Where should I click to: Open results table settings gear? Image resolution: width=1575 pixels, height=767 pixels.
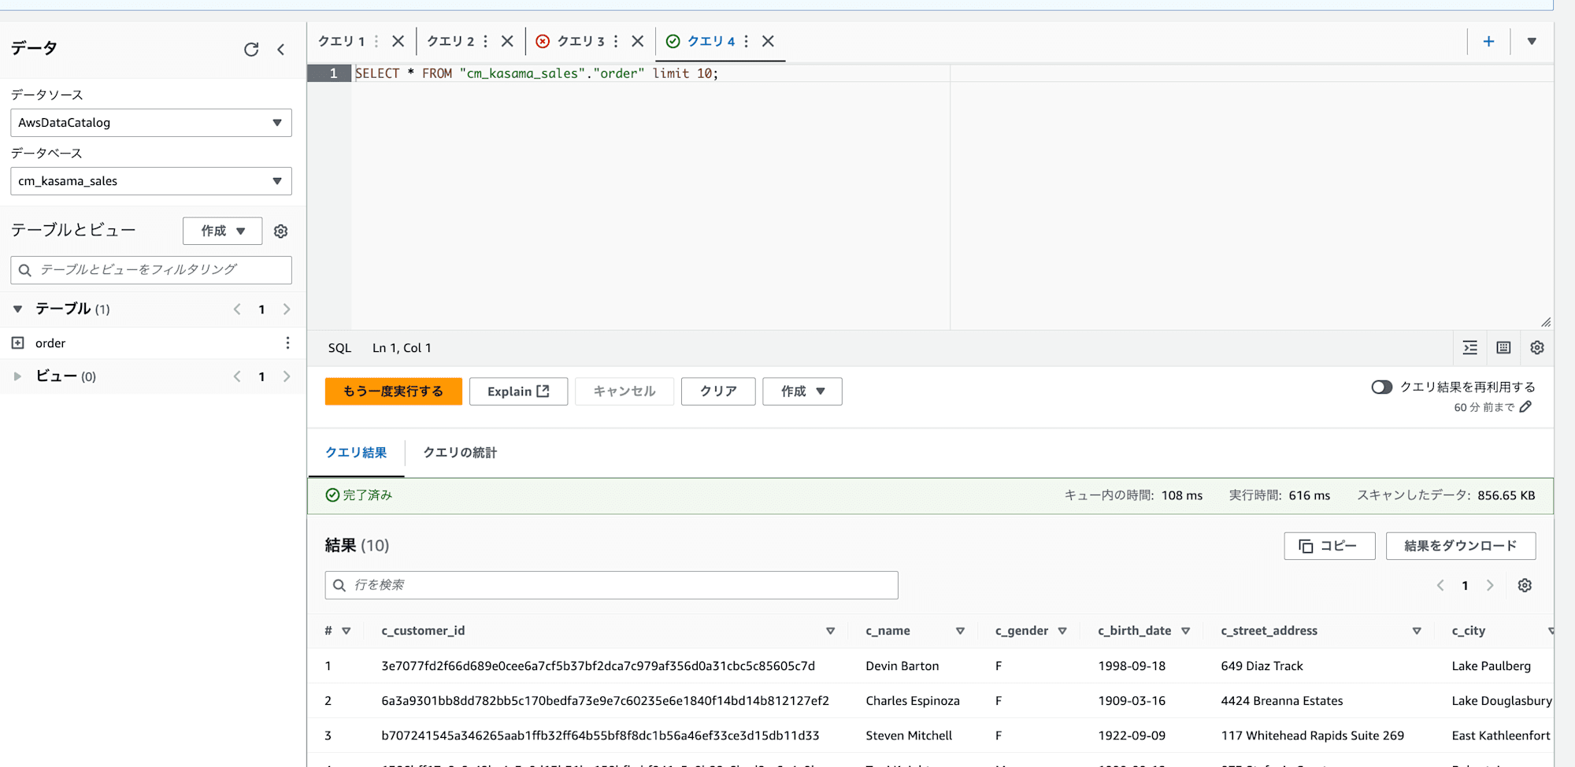[x=1525, y=585]
